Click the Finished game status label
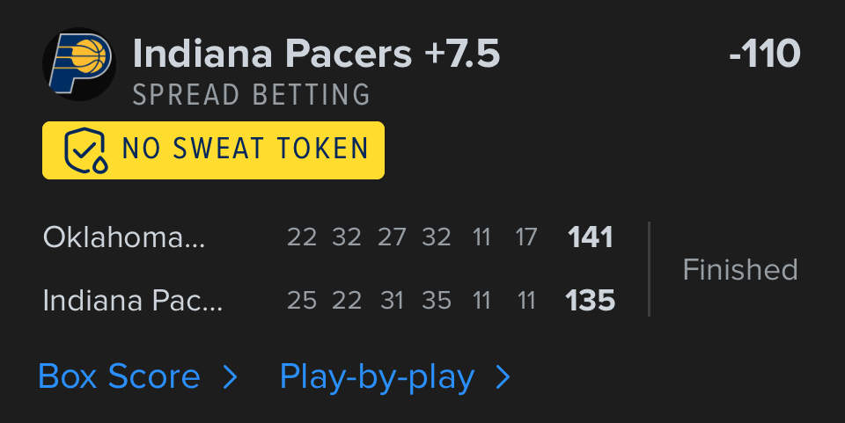Viewport: 845px width, 423px height. pos(740,269)
